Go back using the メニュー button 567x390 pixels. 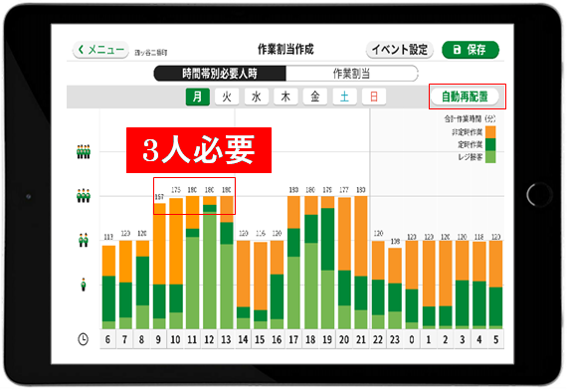pyautogui.click(x=100, y=50)
